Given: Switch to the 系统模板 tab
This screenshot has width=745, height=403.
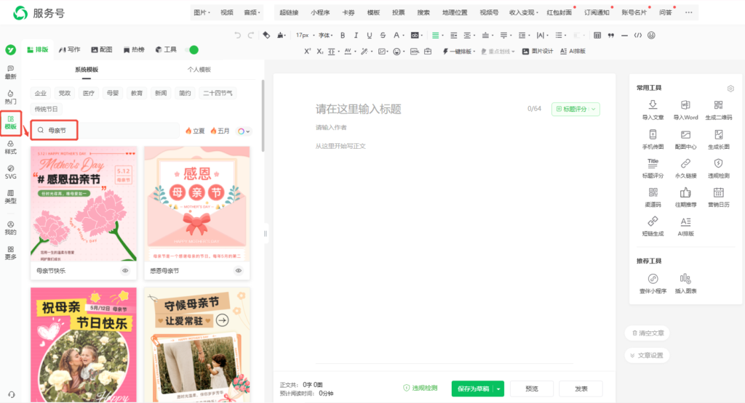Looking at the screenshot, I should tap(86, 69).
